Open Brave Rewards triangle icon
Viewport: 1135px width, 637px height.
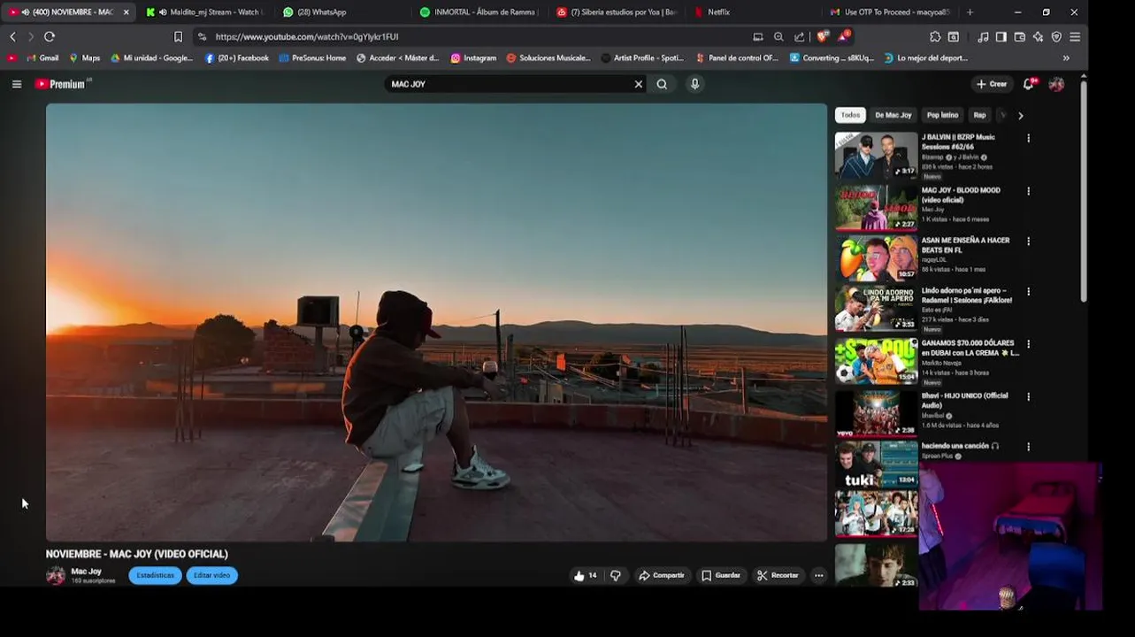[843, 36]
